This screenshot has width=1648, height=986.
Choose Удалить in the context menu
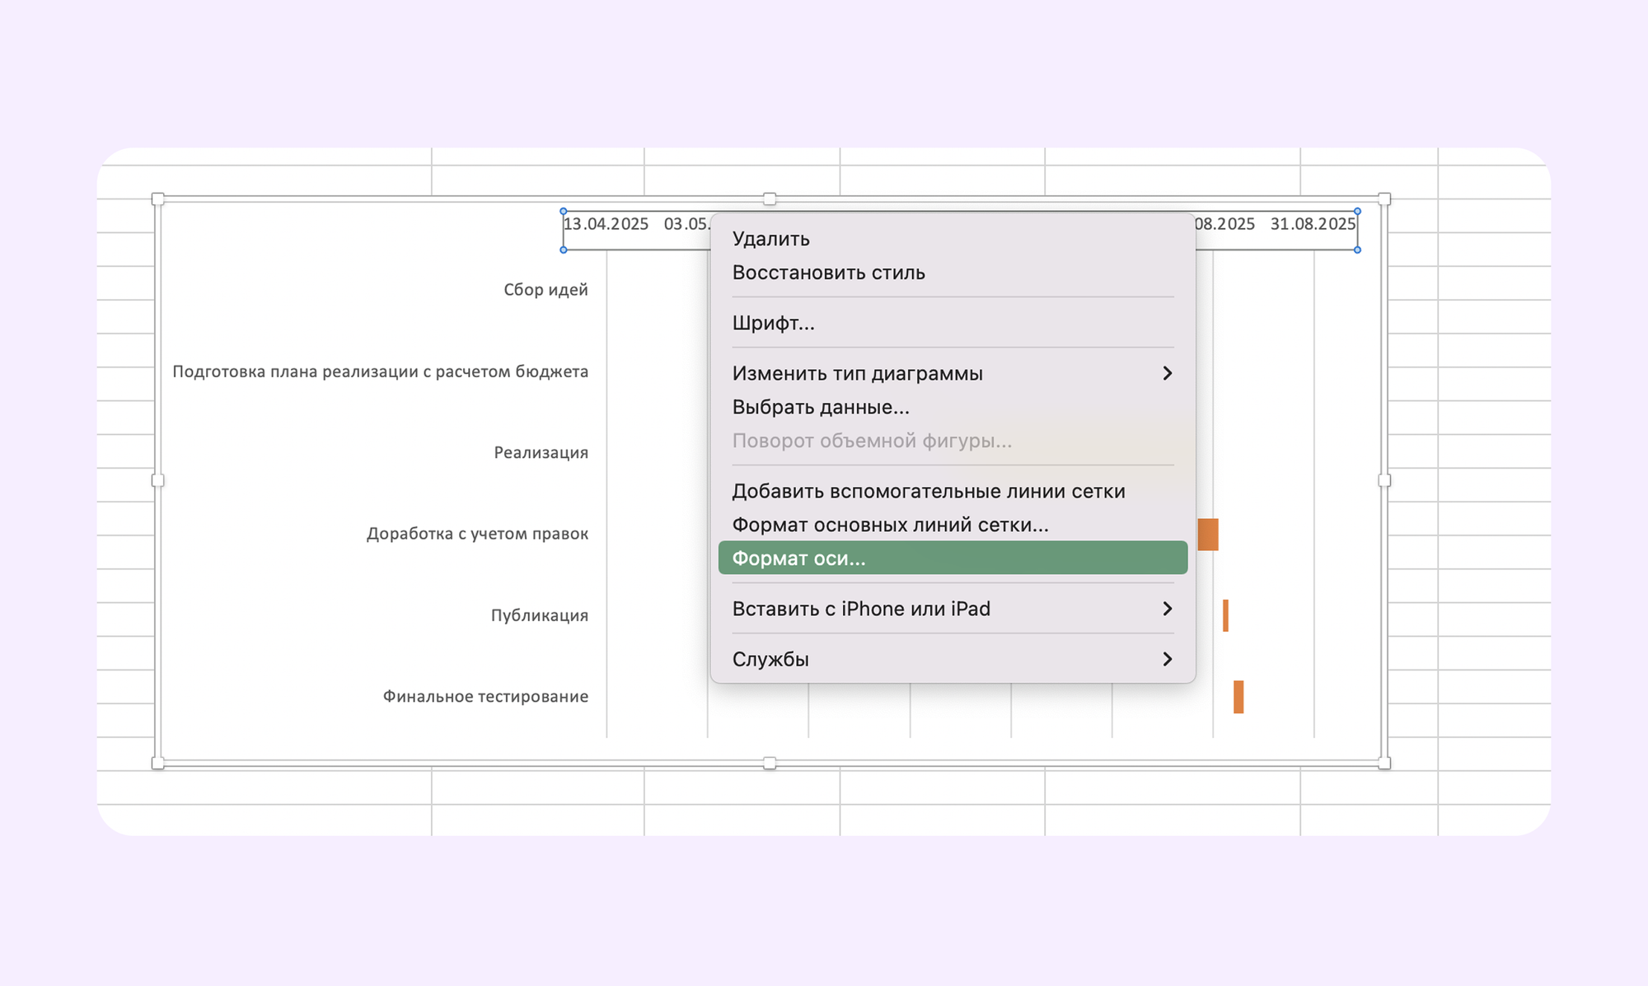[953, 239]
